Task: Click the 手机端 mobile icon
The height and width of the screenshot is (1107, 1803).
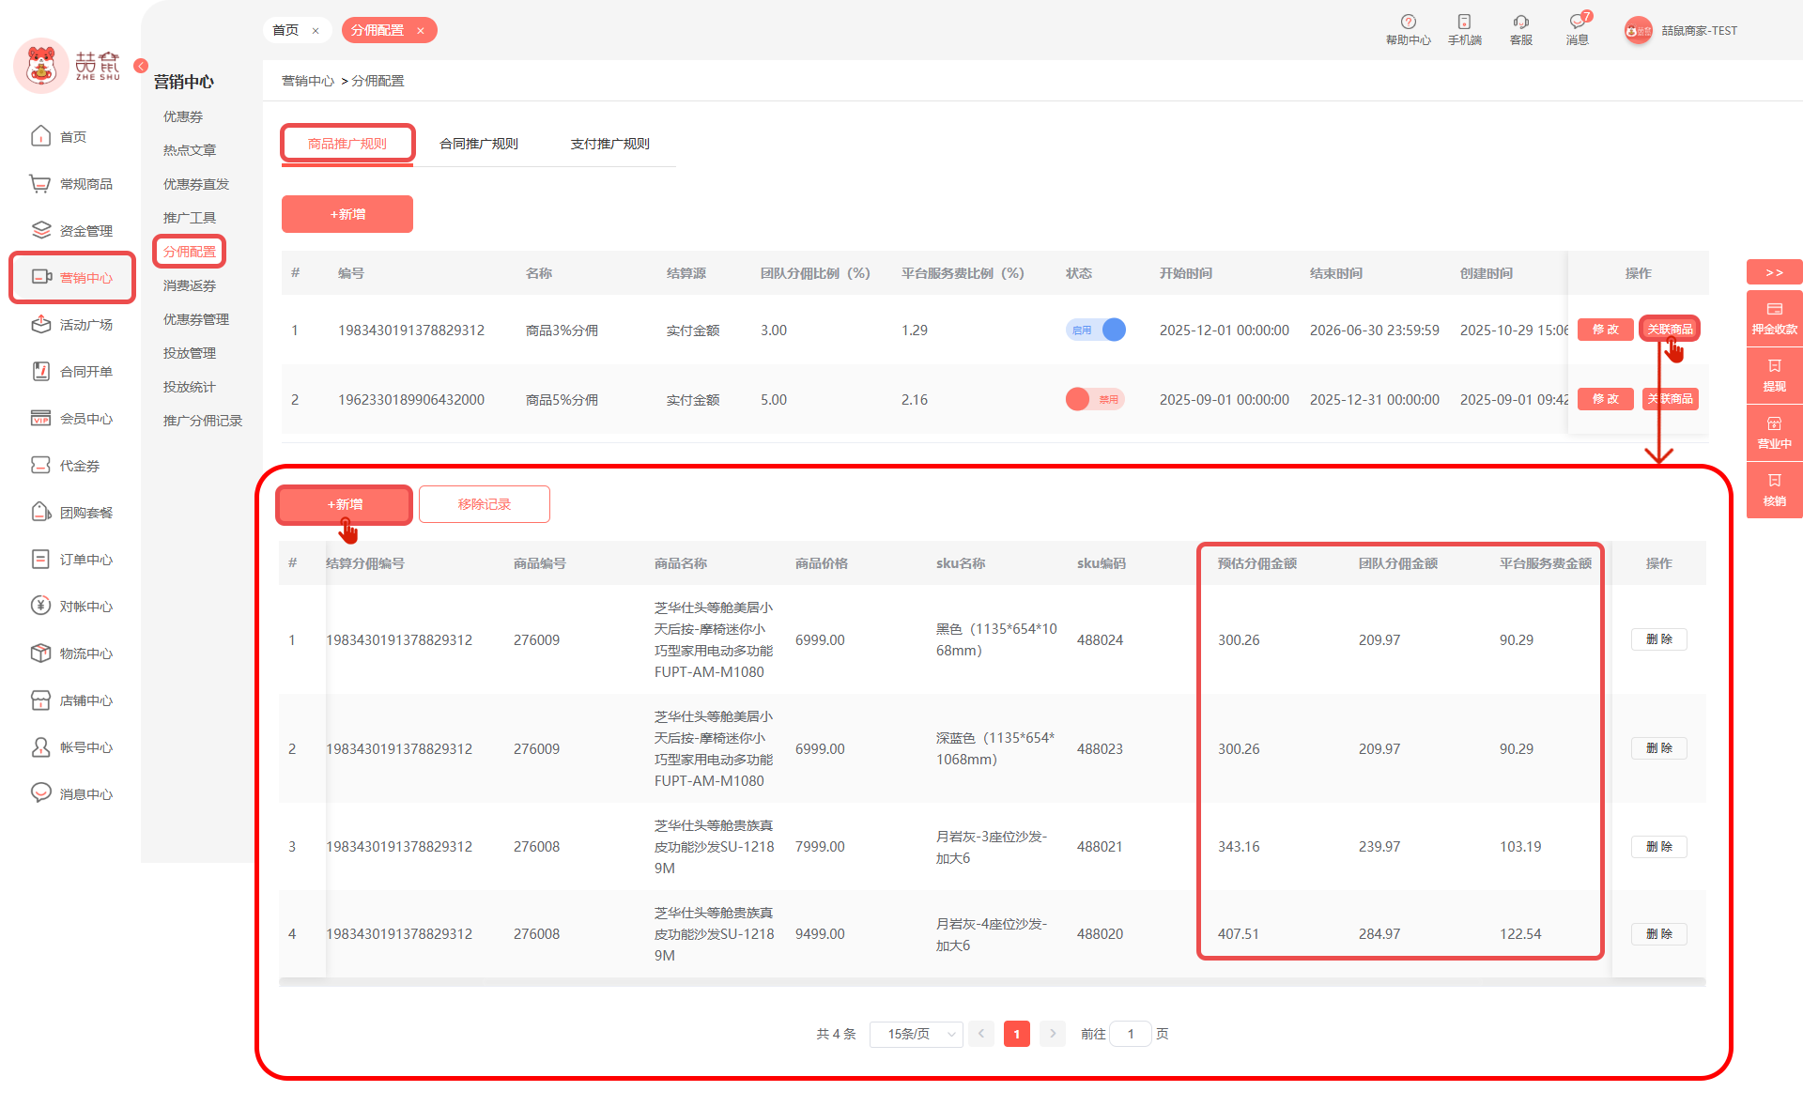Action: click(1464, 23)
